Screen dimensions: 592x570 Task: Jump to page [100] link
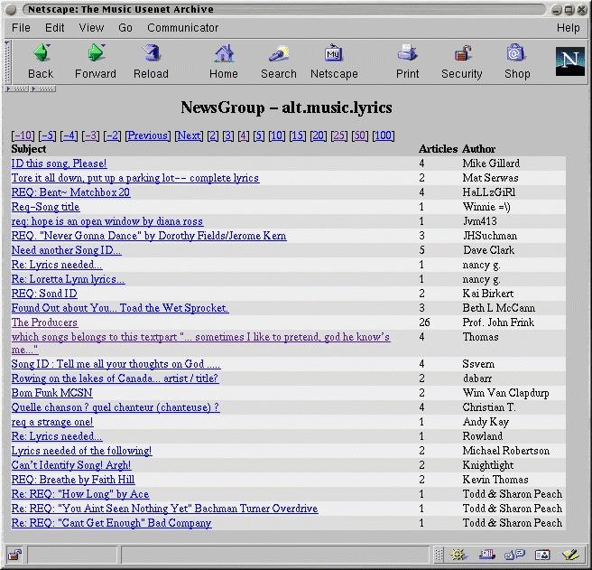[383, 136]
